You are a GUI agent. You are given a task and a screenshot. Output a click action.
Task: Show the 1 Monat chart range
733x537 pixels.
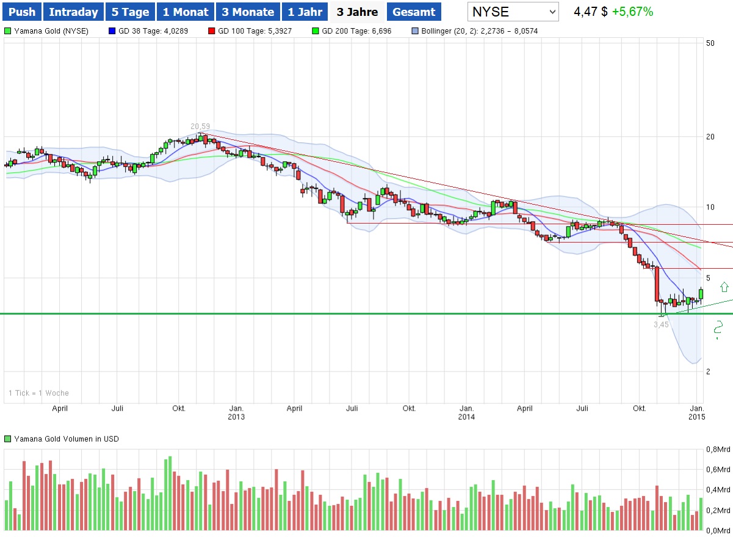coord(186,12)
